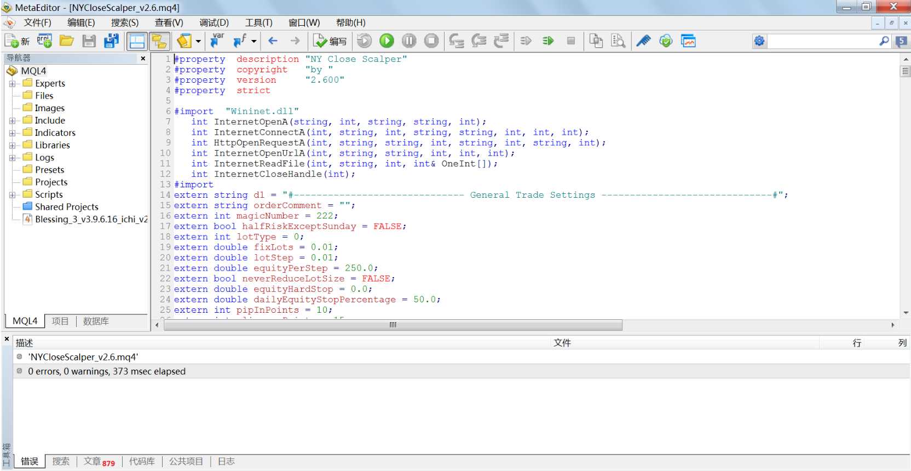Image resolution: width=911 pixels, height=471 pixels.
Task: Open the 日志 toolbox tab
Action: tap(226, 461)
